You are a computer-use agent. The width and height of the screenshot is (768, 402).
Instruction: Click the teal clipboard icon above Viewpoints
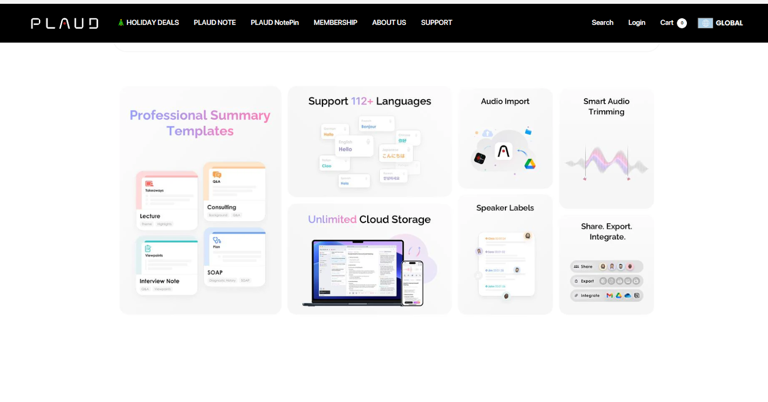148,248
